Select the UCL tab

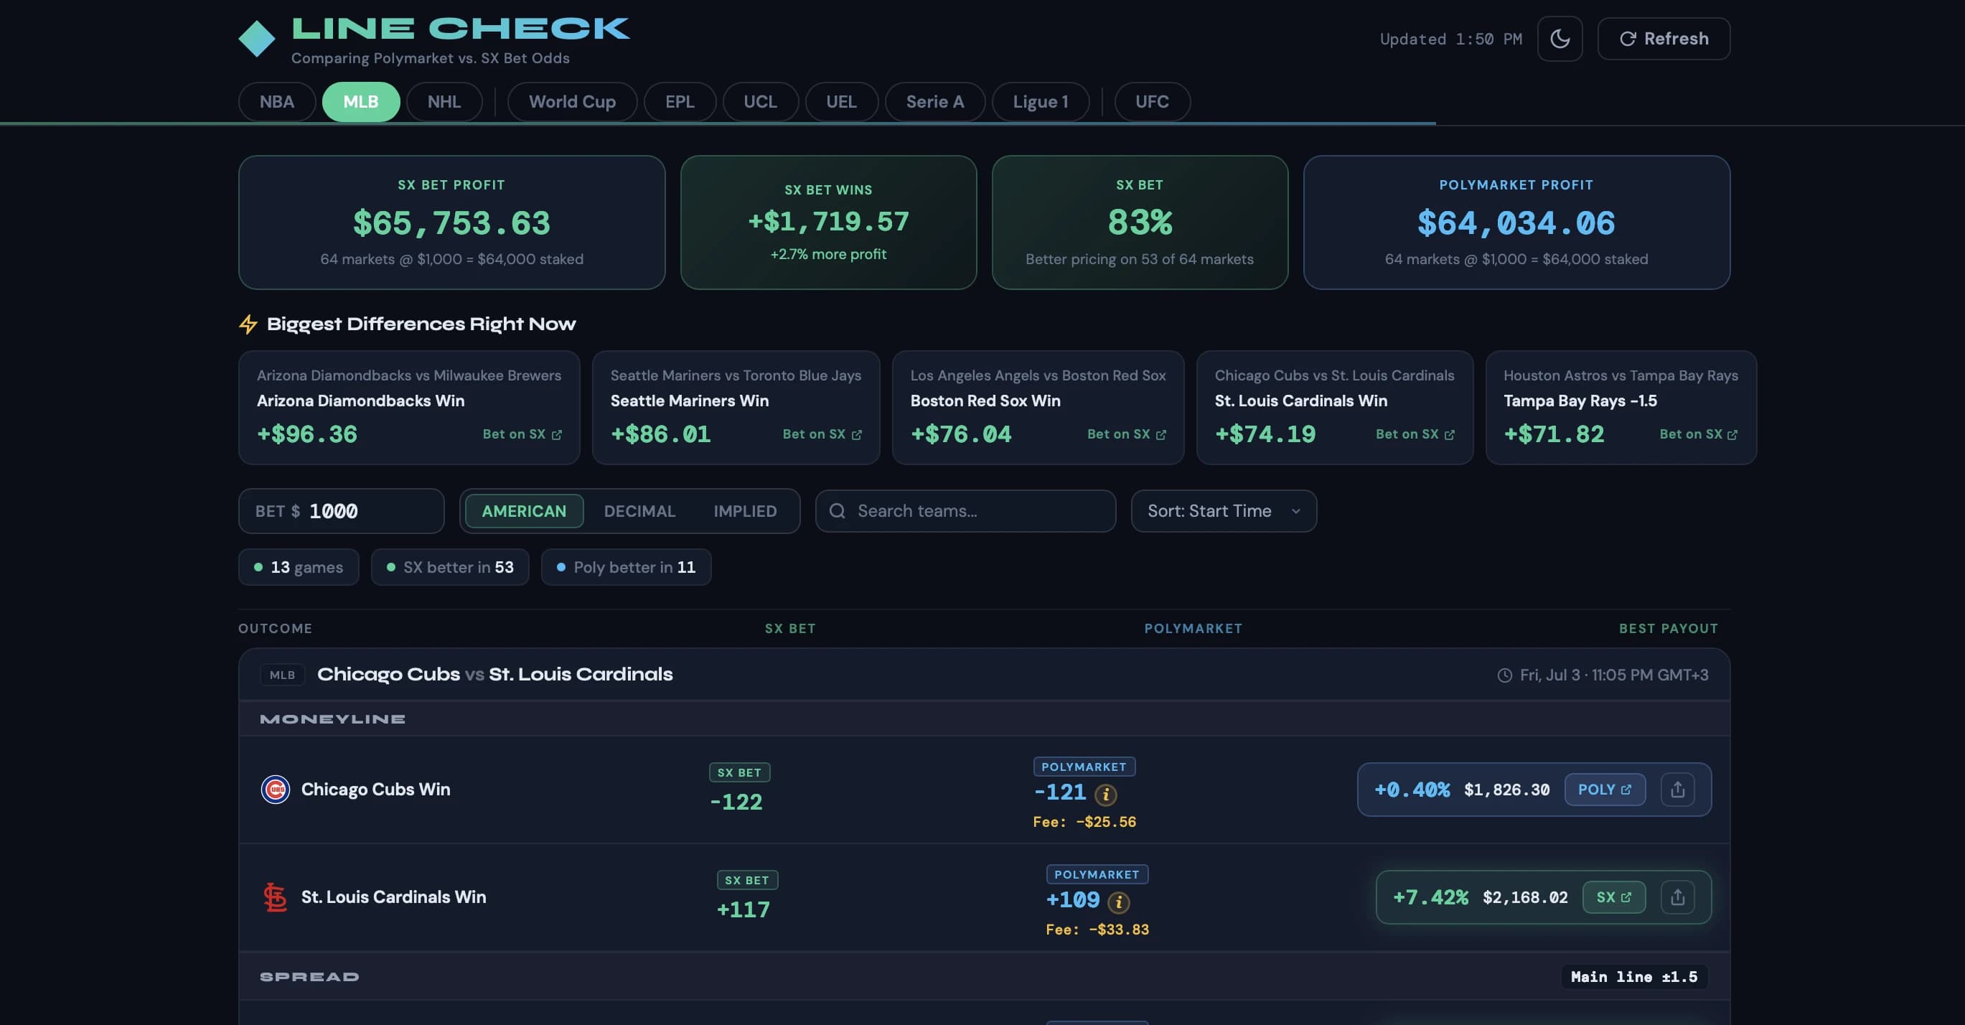pyautogui.click(x=761, y=101)
